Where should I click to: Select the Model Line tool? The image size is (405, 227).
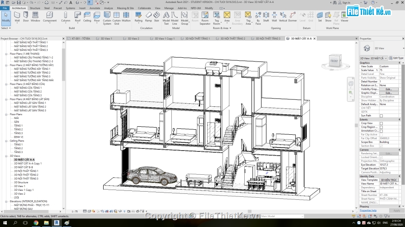pos(175,18)
